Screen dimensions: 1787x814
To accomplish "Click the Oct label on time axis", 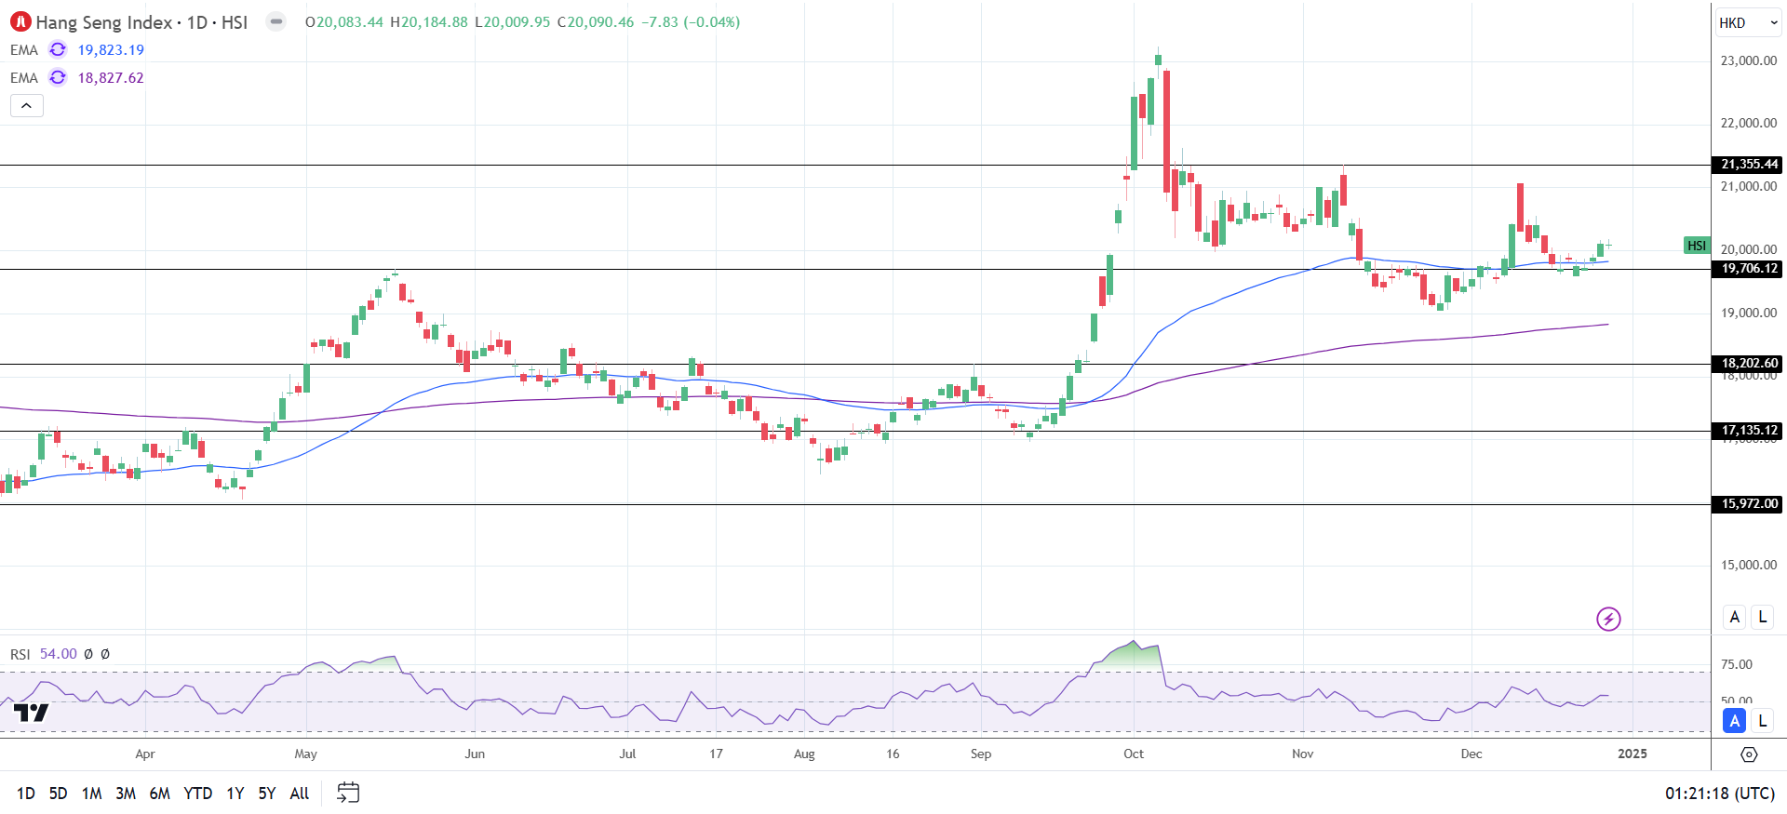I will tap(1134, 754).
